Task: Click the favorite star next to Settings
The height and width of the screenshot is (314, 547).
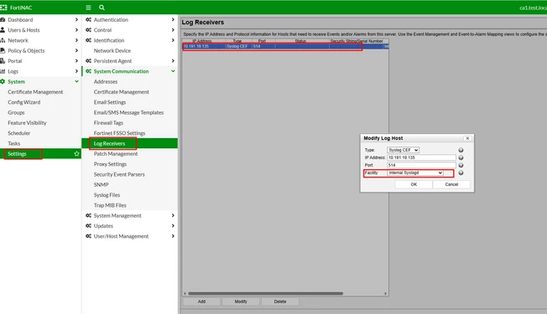Action: click(76, 153)
